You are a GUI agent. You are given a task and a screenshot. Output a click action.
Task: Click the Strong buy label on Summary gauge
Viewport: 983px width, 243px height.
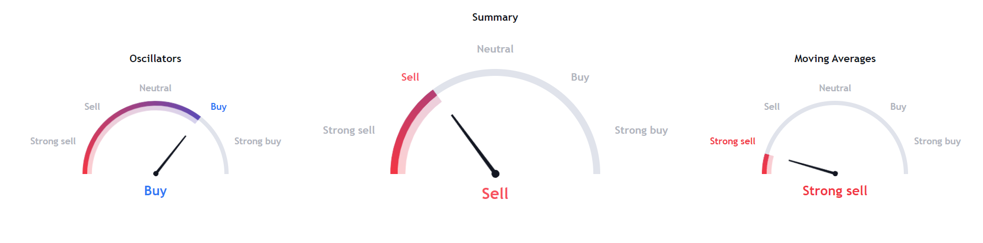(x=641, y=130)
